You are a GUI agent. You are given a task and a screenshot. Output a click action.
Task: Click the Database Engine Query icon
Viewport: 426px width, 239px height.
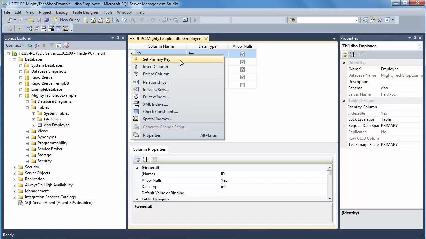click(86, 20)
